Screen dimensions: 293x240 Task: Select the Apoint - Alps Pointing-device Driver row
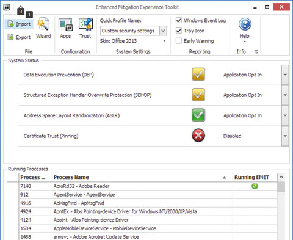148,220
